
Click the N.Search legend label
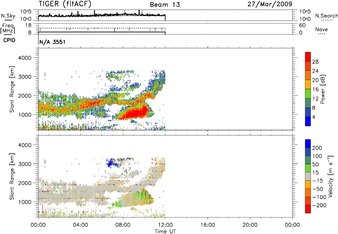pyautogui.click(x=326, y=16)
